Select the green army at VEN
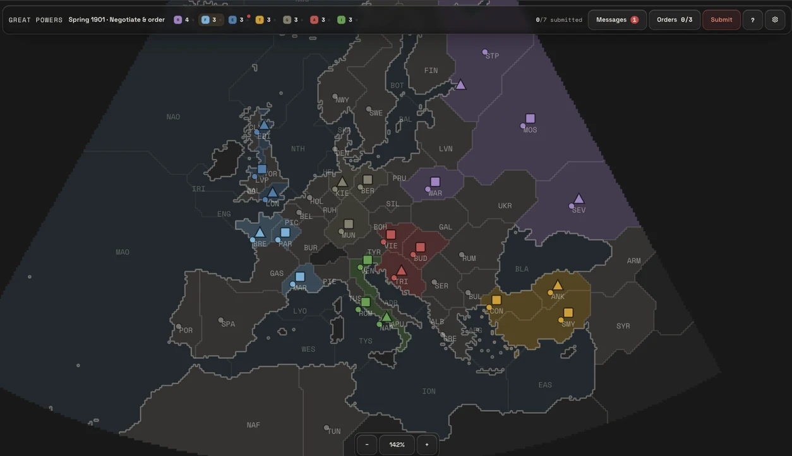The height and width of the screenshot is (456, 792). pyautogui.click(x=368, y=260)
